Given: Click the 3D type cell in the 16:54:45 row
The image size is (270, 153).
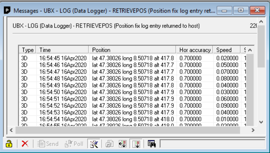Looking at the screenshot, I should coord(24,58).
